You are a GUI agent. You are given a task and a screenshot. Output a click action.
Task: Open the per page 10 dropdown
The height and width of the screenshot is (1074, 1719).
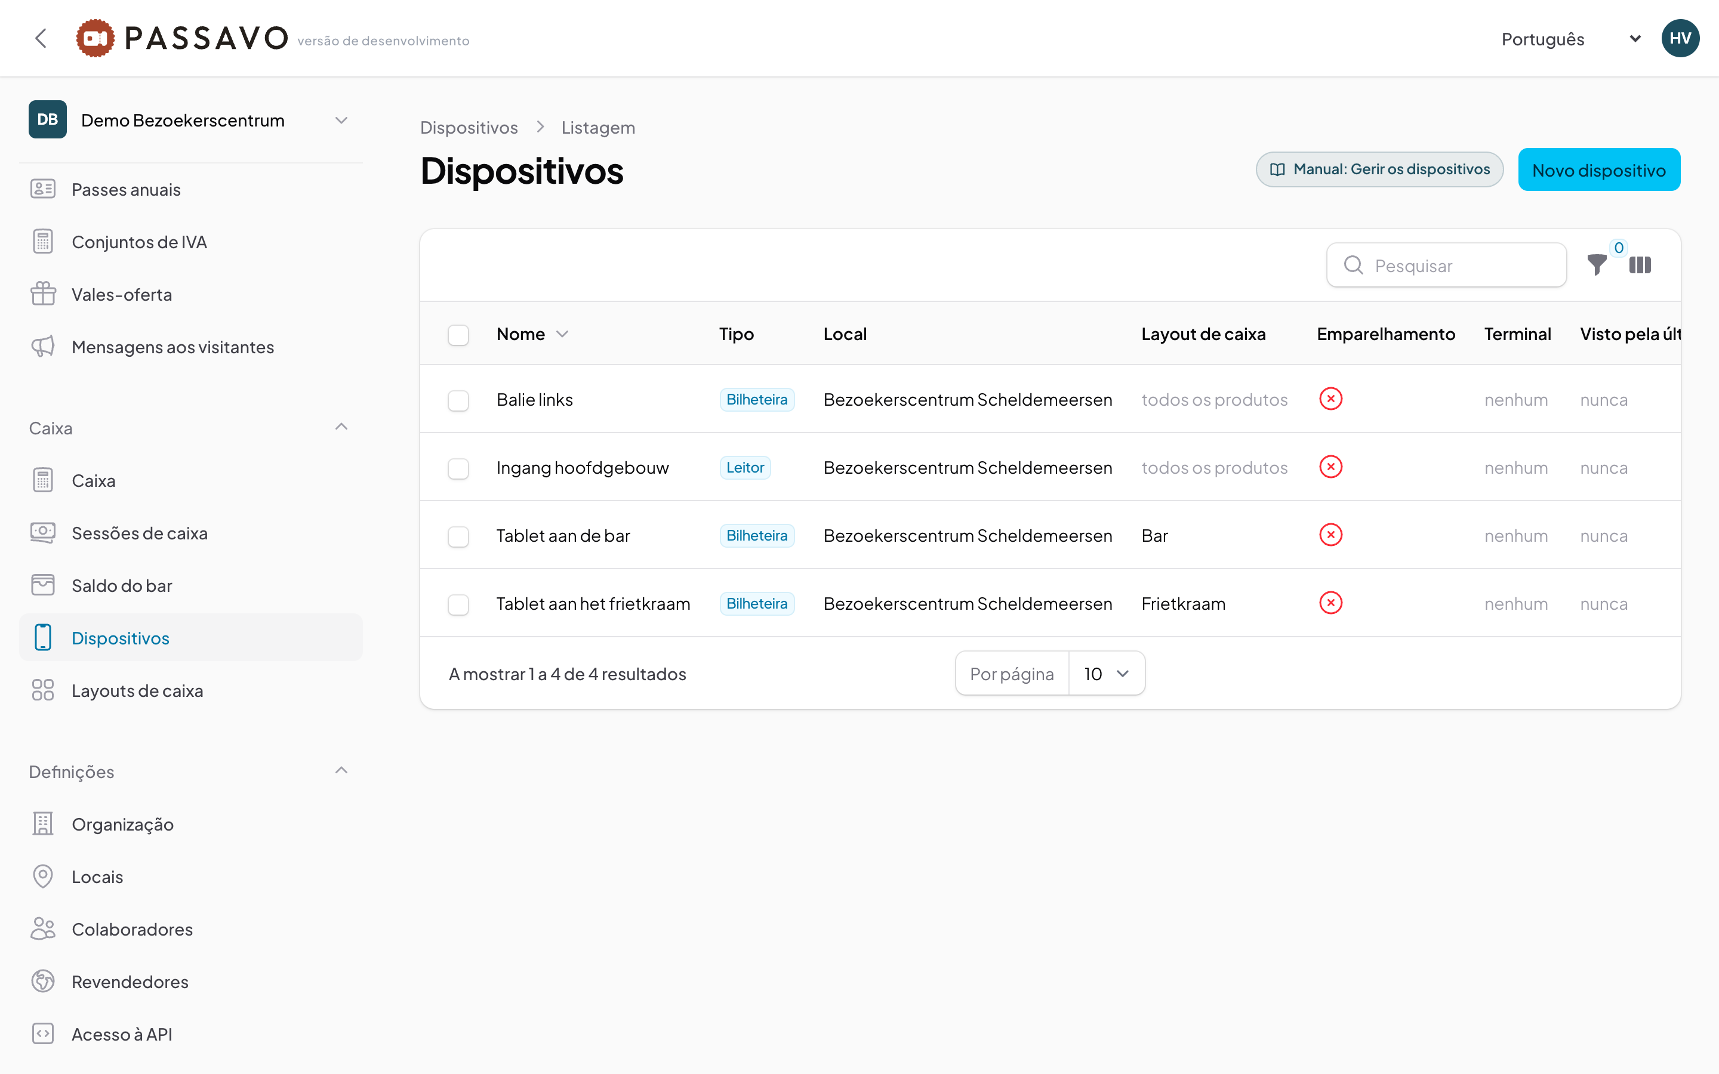1106,674
